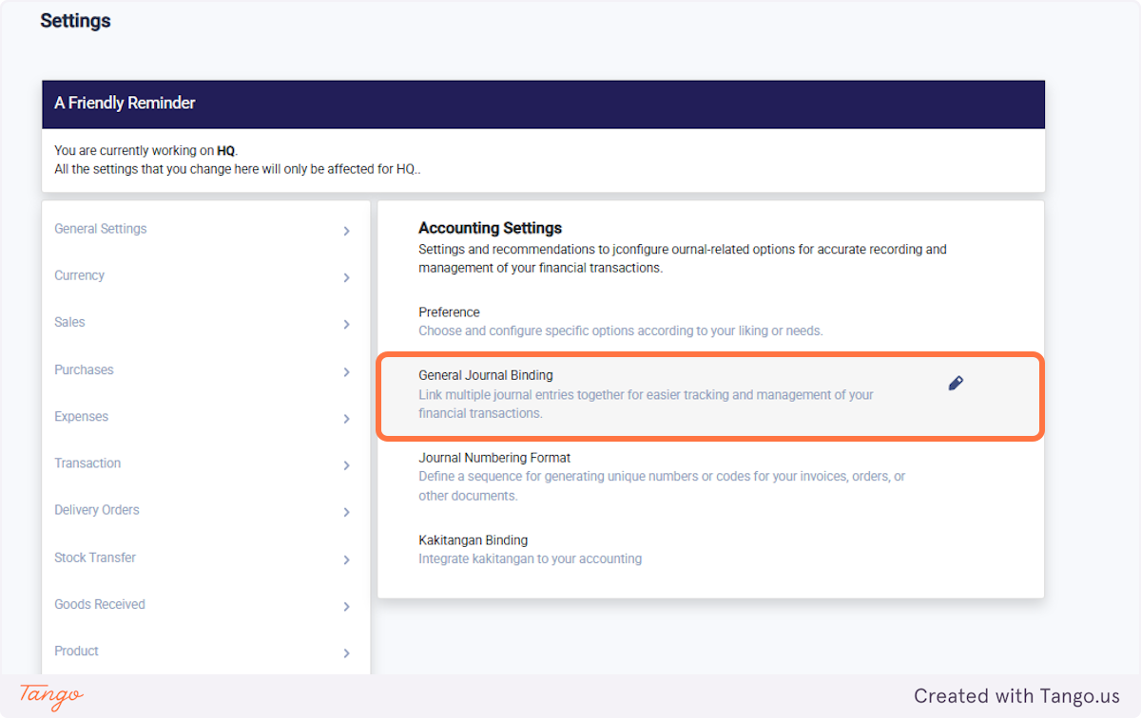Expand the Stock Transfer chevron arrow
Image resolution: width=1141 pixels, height=718 pixels.
(x=346, y=559)
